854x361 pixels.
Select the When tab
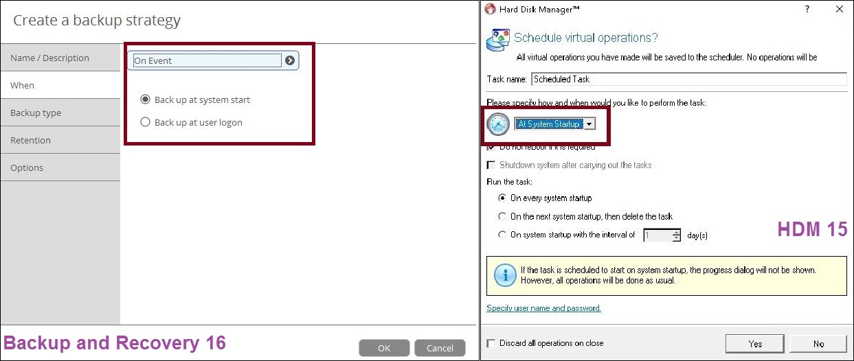pos(60,85)
